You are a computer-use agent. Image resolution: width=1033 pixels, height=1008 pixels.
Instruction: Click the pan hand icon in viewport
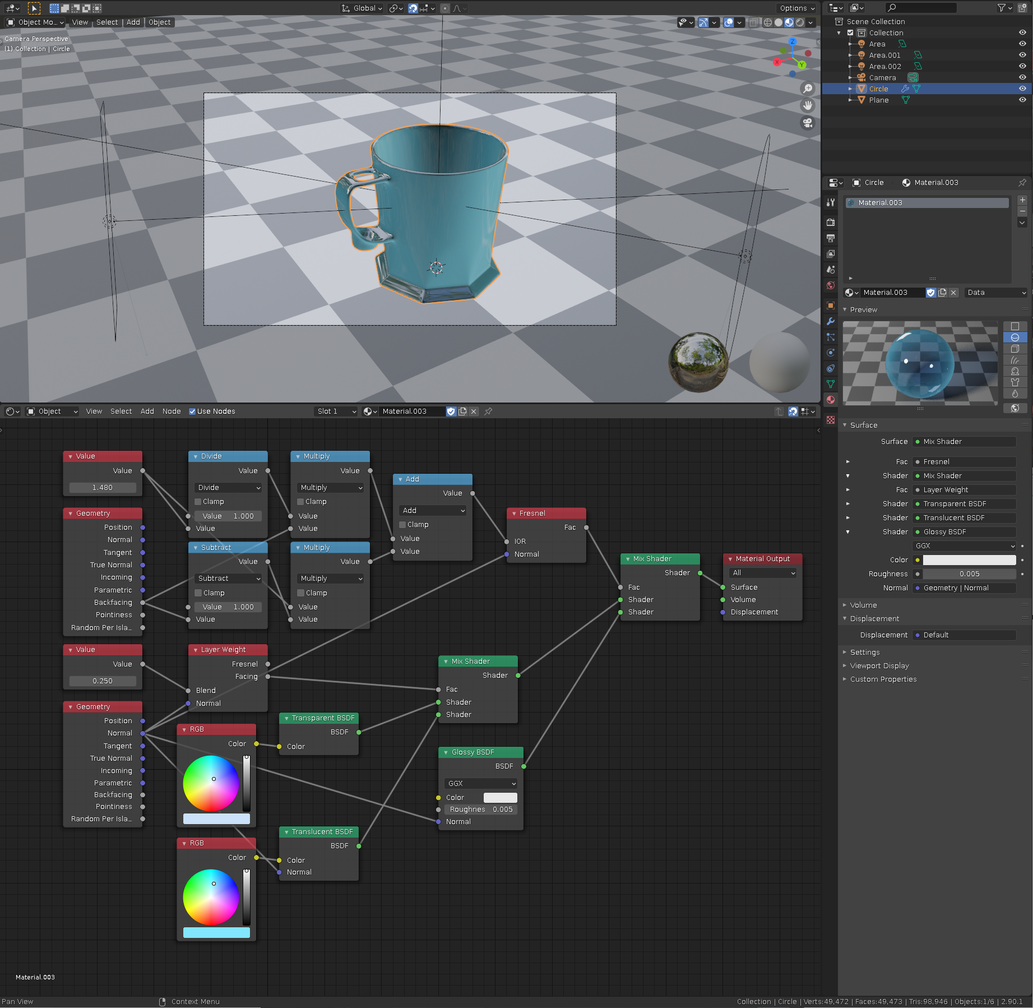(808, 105)
